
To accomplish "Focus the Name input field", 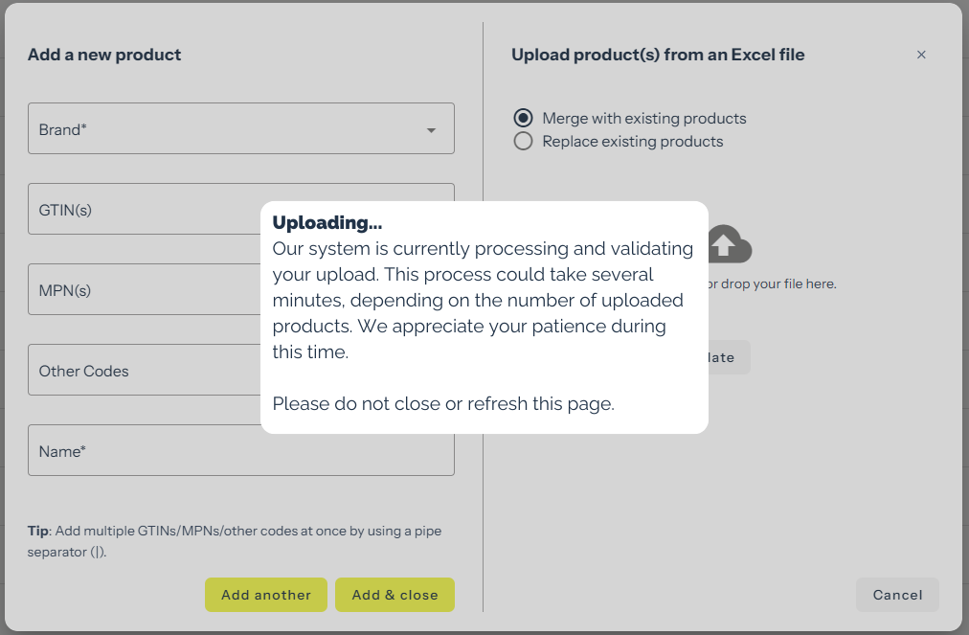I will pyautogui.click(x=239, y=451).
